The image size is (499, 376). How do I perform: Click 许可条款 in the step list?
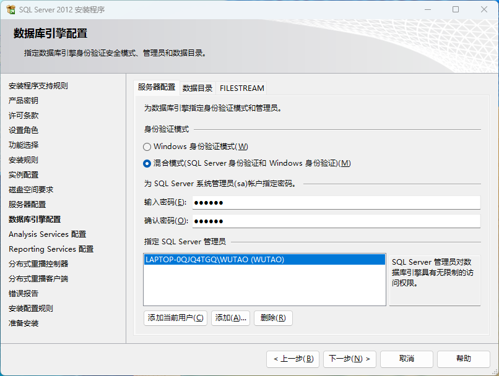[24, 116]
